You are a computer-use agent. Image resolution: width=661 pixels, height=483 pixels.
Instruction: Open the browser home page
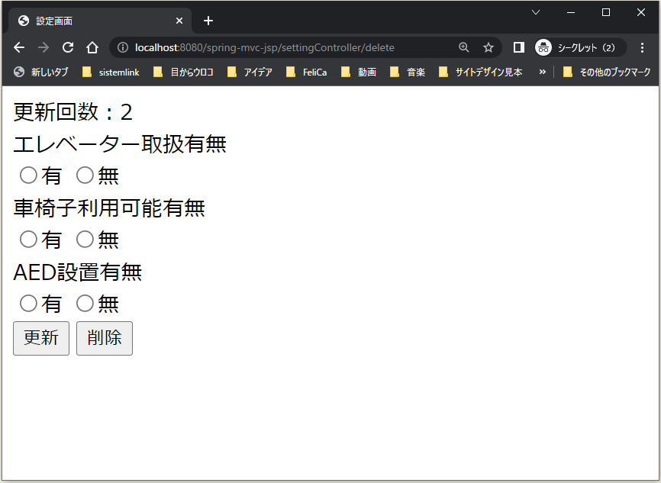tap(92, 47)
